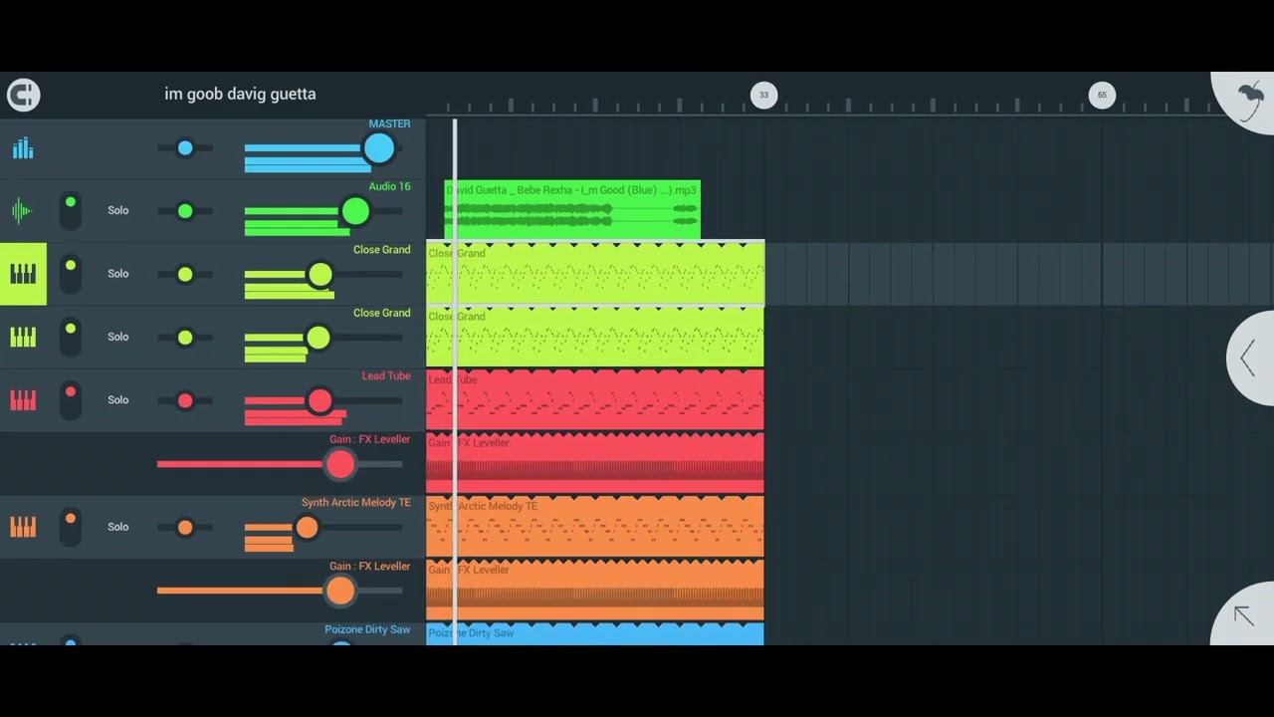Solo the highlighted Close Grand track

coord(118,274)
